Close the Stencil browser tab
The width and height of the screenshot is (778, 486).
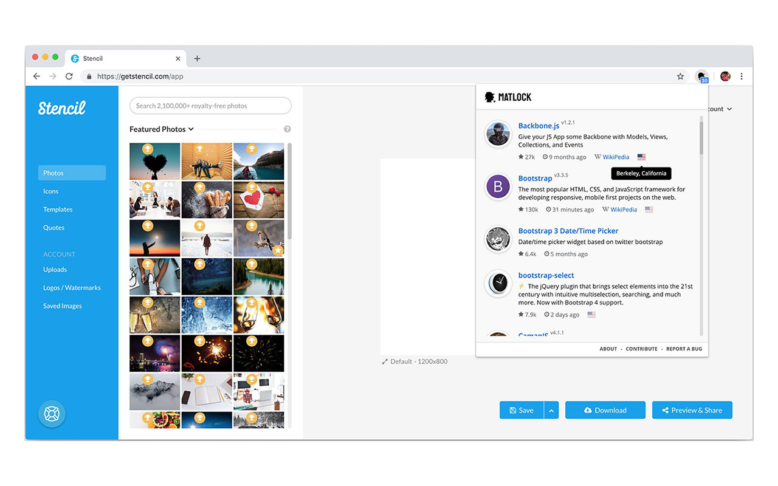point(178,59)
